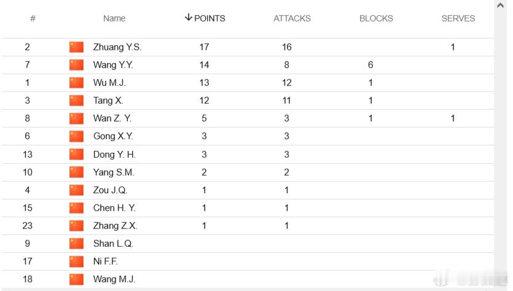Viewport: 513px width, 291px height.
Task: Click the flag icon beside Tang X.
Action: pyautogui.click(x=76, y=101)
